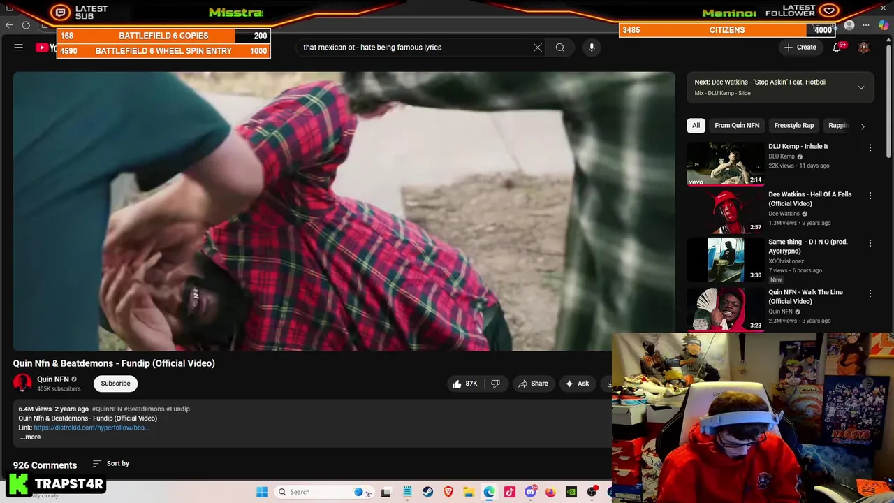The width and height of the screenshot is (894, 503).
Task: Open OBS Studio from the taskbar
Action: pyautogui.click(x=592, y=492)
